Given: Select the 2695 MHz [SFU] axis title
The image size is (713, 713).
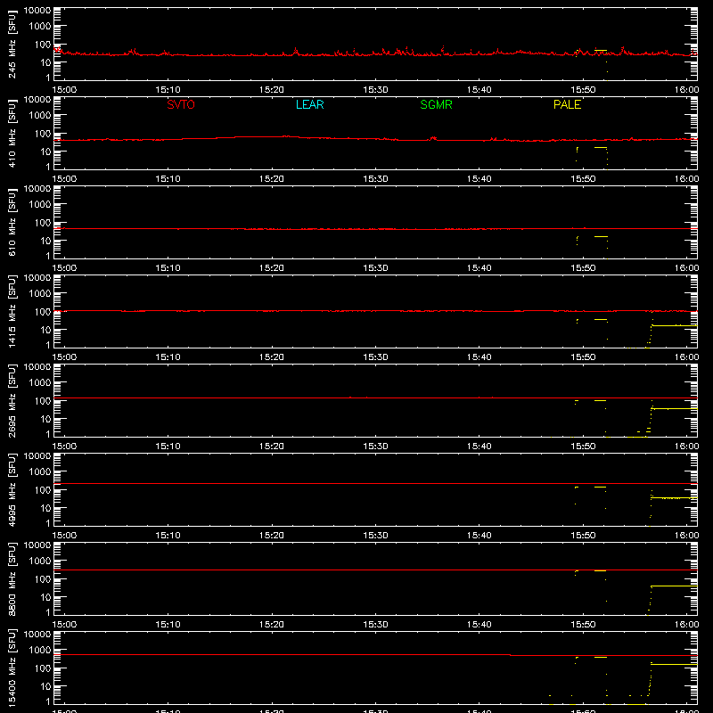Looking at the screenshot, I should pos(12,400).
